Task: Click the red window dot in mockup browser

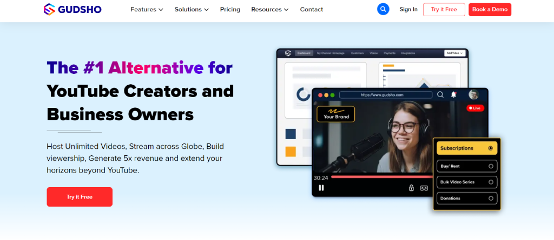Action: coord(320,95)
